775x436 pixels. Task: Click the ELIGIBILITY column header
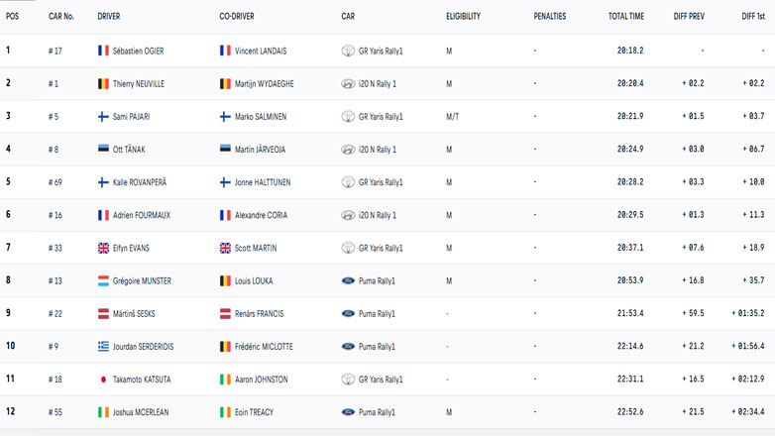[463, 17]
